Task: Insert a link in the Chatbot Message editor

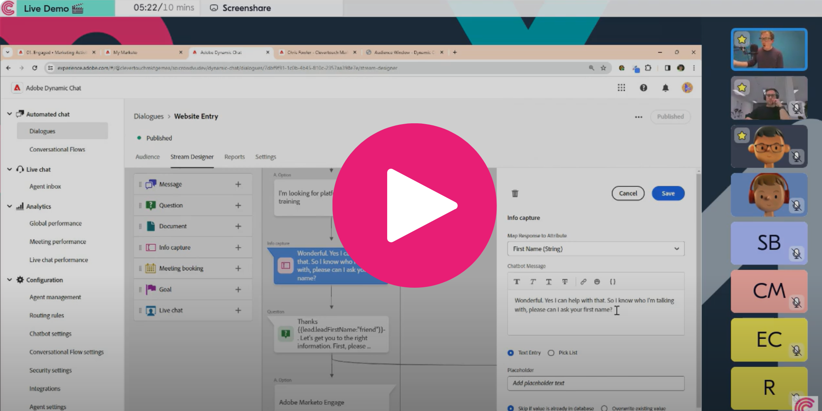Action: tap(583, 282)
